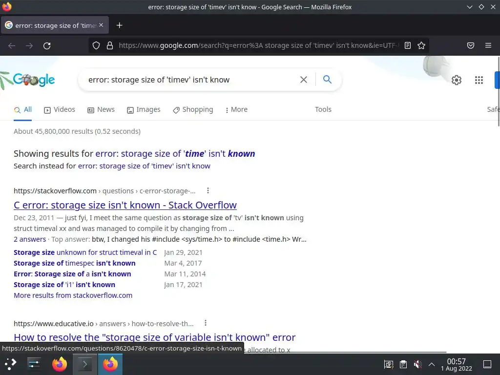Reload the current page

tap(47, 45)
